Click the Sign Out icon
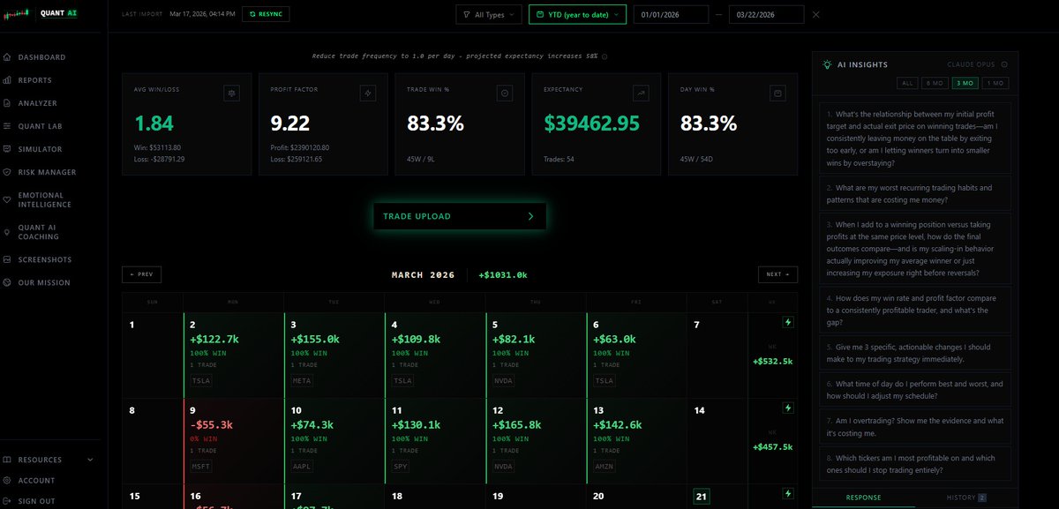Image resolution: width=1059 pixels, height=509 pixels. [x=7, y=501]
